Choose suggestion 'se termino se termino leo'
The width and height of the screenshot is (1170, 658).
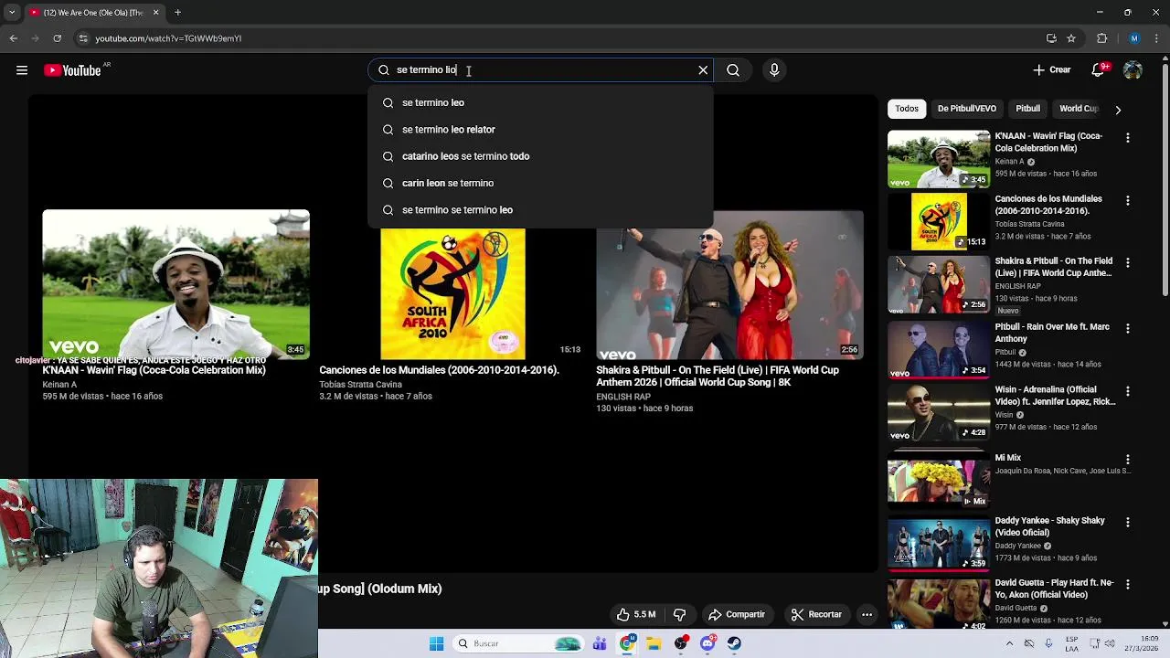[540, 210]
